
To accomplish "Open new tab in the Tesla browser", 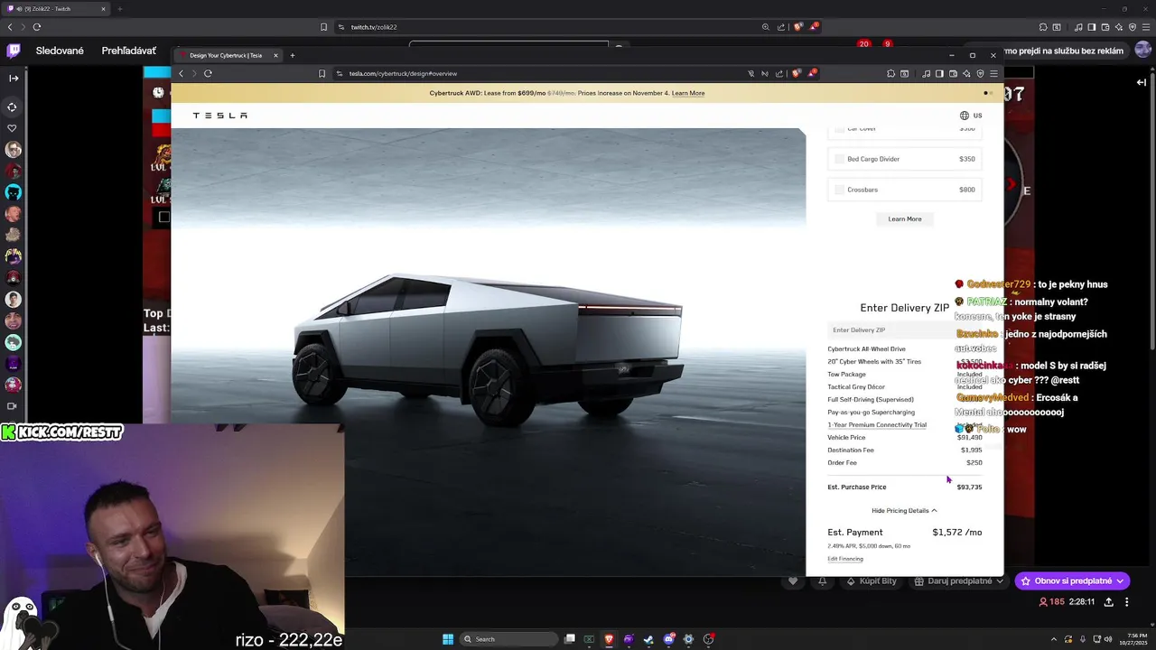I will (x=292, y=55).
